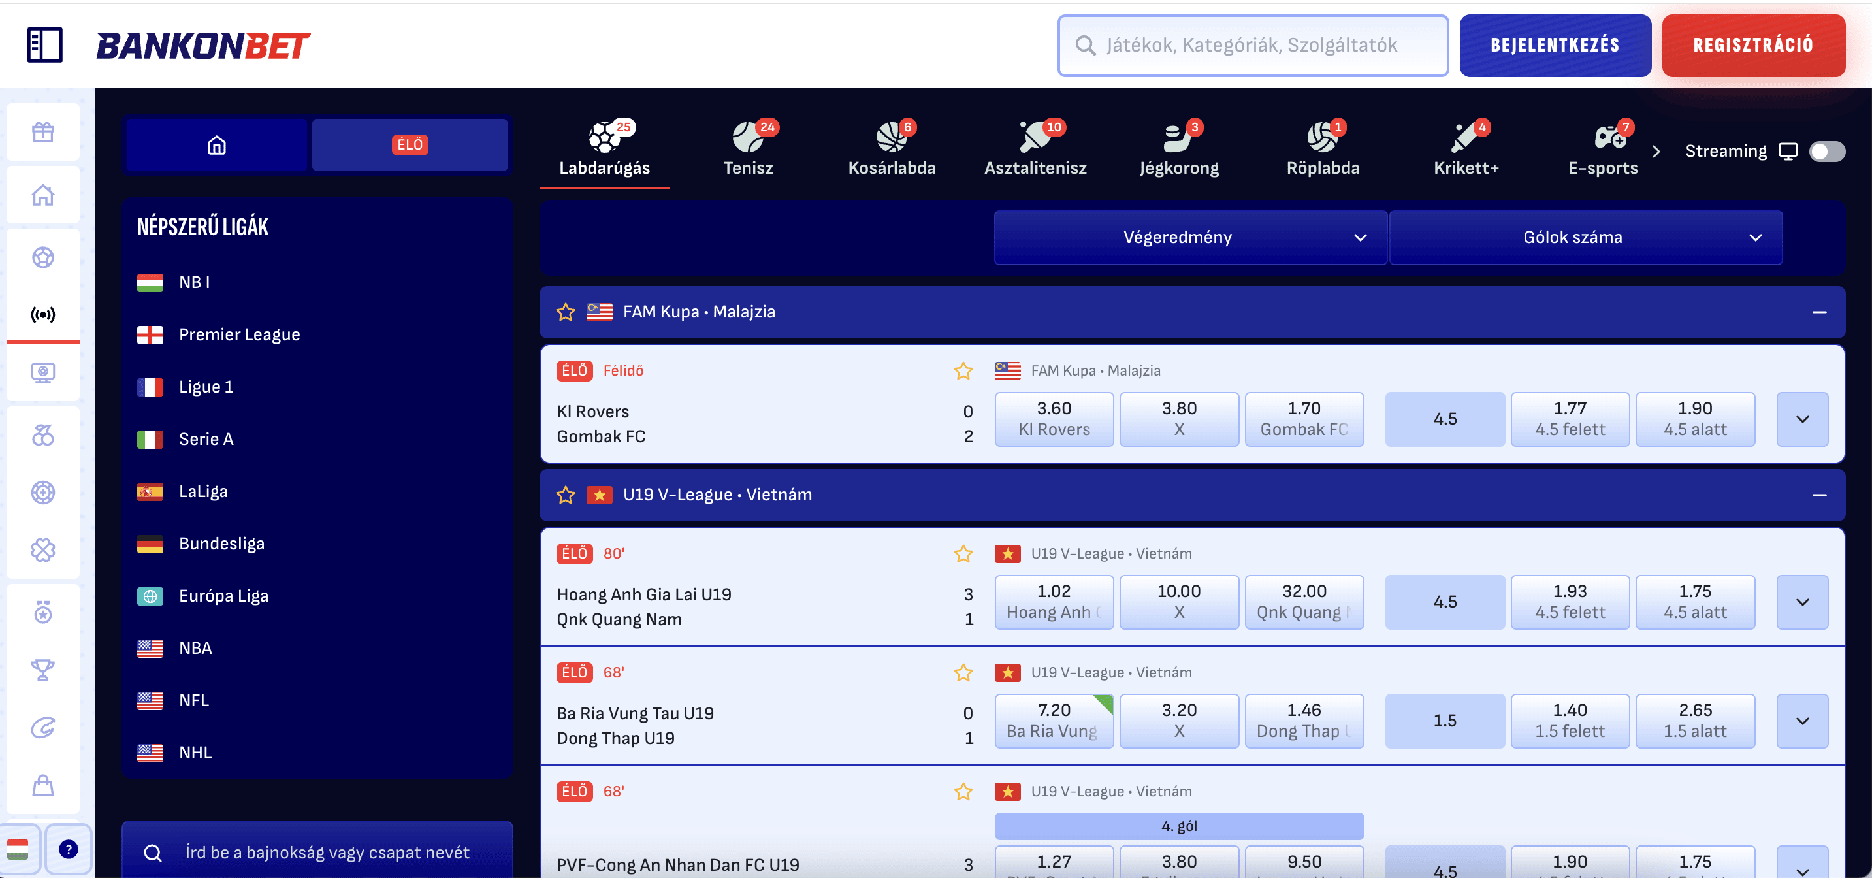
Task: Favorite the FAM Kupa league header star
Action: coord(566,312)
